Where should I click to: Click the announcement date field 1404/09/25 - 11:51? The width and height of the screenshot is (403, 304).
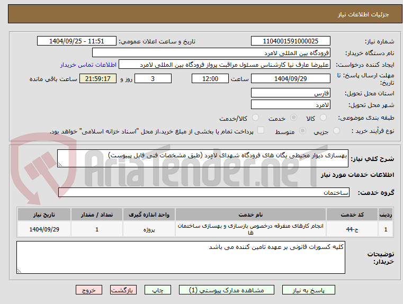tap(77, 41)
